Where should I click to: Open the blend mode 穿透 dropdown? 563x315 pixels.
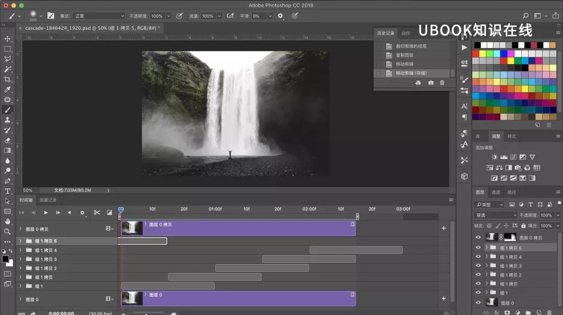496,215
